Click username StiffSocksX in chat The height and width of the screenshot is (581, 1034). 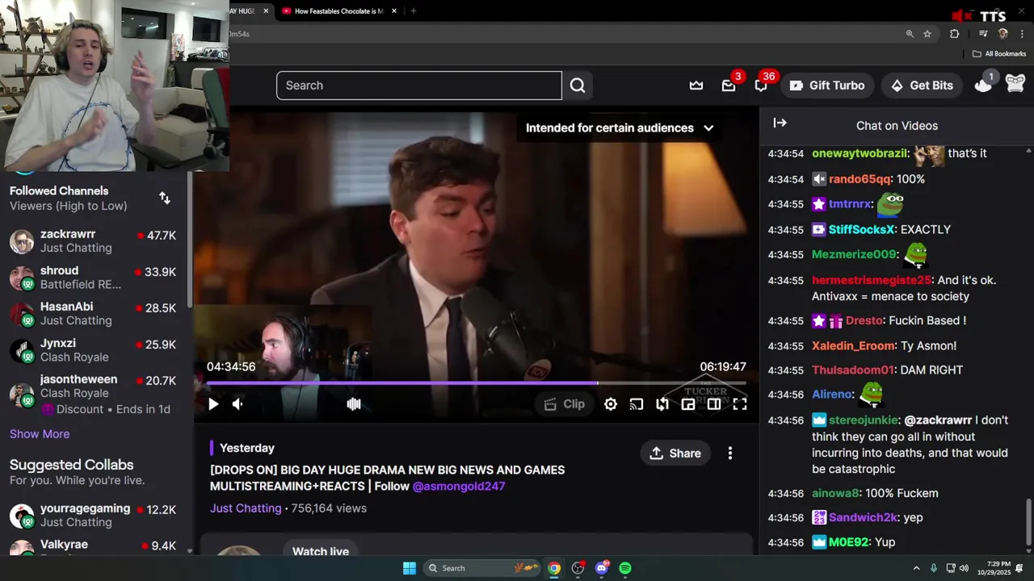tap(862, 230)
